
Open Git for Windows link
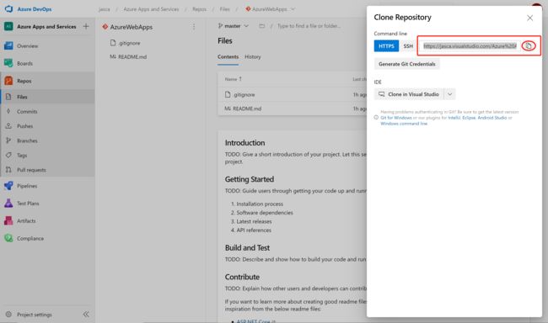(x=396, y=118)
